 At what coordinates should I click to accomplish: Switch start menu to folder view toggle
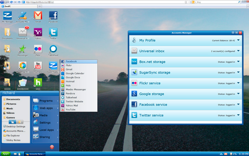click(x=20, y=122)
